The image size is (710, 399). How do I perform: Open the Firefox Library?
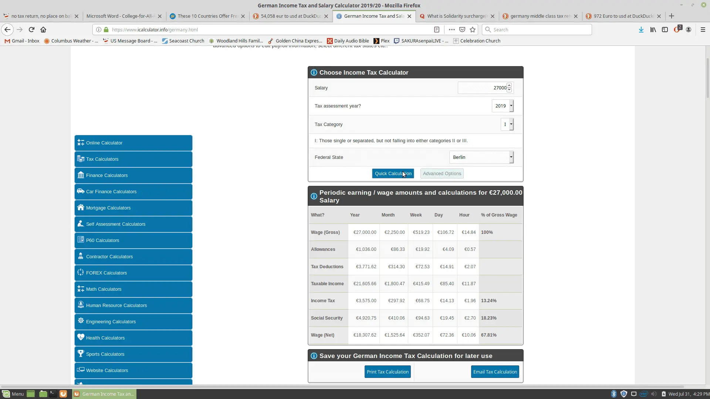[x=653, y=30]
